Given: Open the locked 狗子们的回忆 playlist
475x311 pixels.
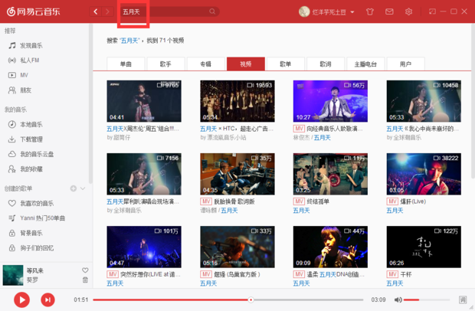Looking at the screenshot, I should [x=31, y=247].
